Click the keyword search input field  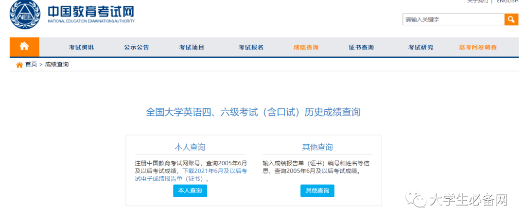tap(453, 19)
